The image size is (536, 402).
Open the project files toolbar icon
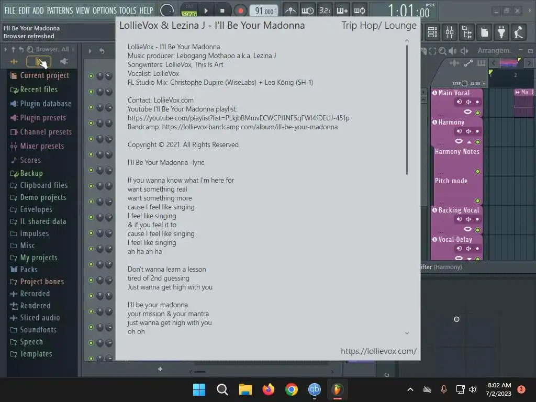coord(484,32)
